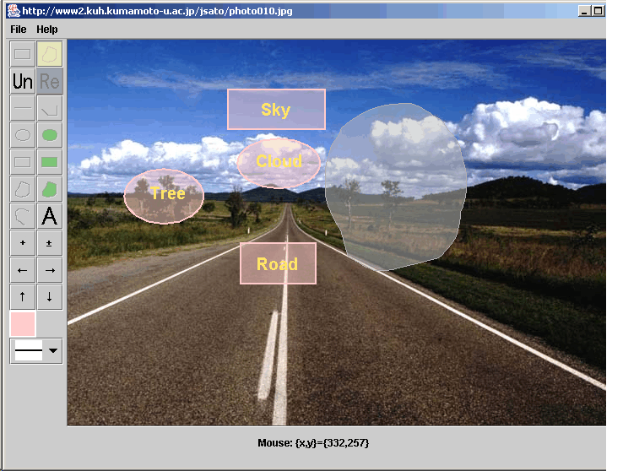Select the filled green polygon tool
Viewport: 623px width, 471px height.
50,189
